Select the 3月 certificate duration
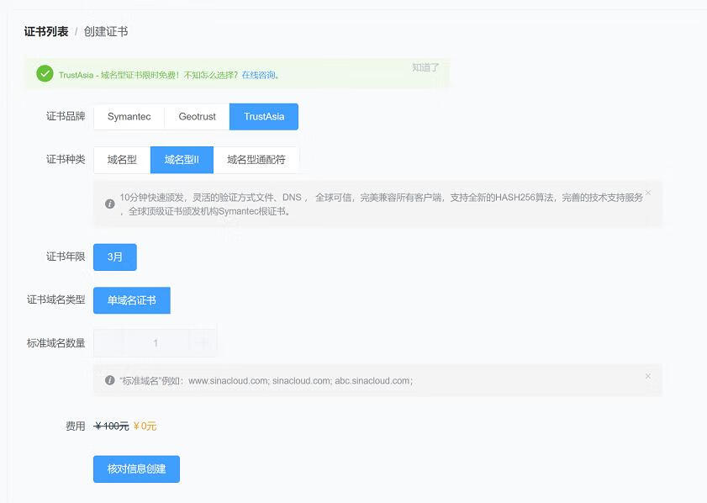707x503 pixels. tap(115, 257)
